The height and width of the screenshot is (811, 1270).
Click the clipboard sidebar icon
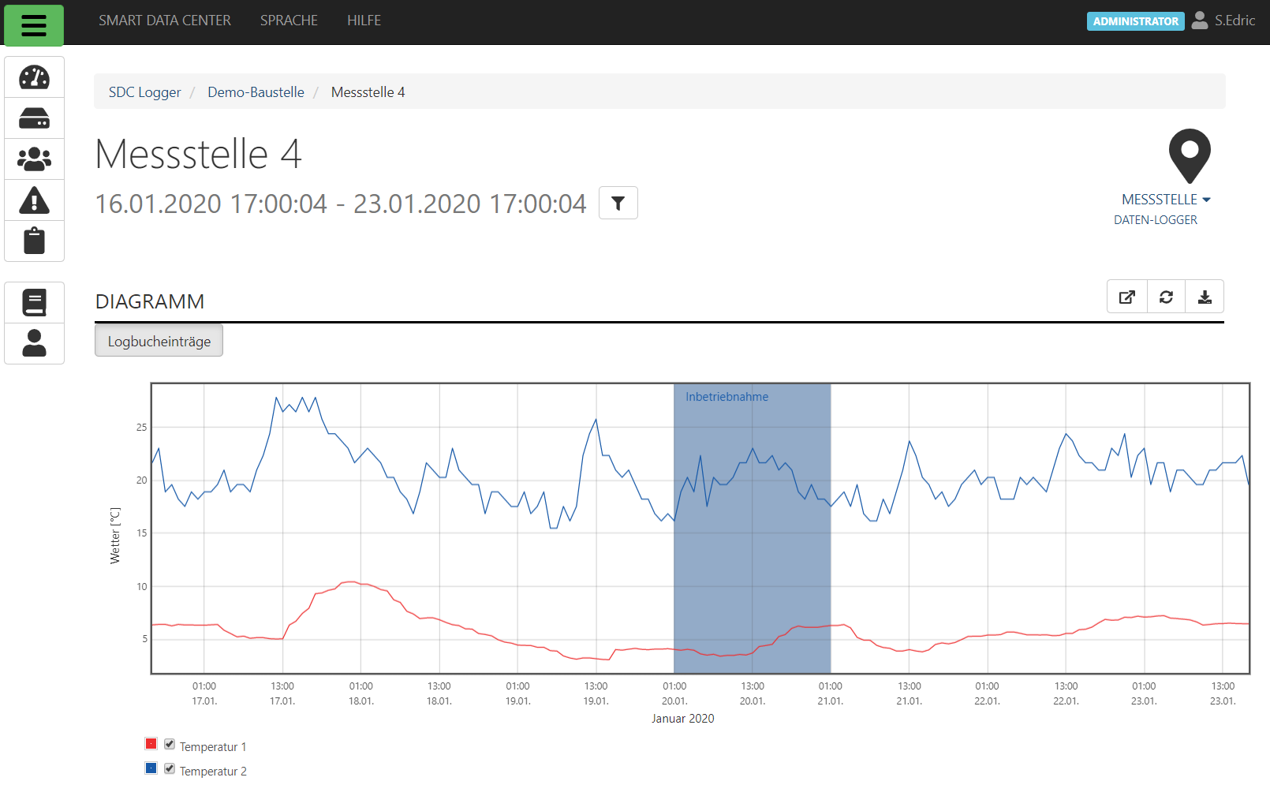click(34, 241)
